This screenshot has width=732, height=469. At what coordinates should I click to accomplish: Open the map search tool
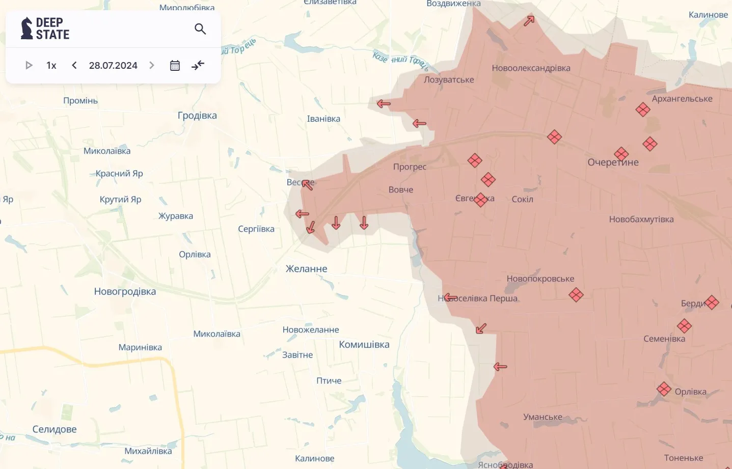click(x=200, y=29)
